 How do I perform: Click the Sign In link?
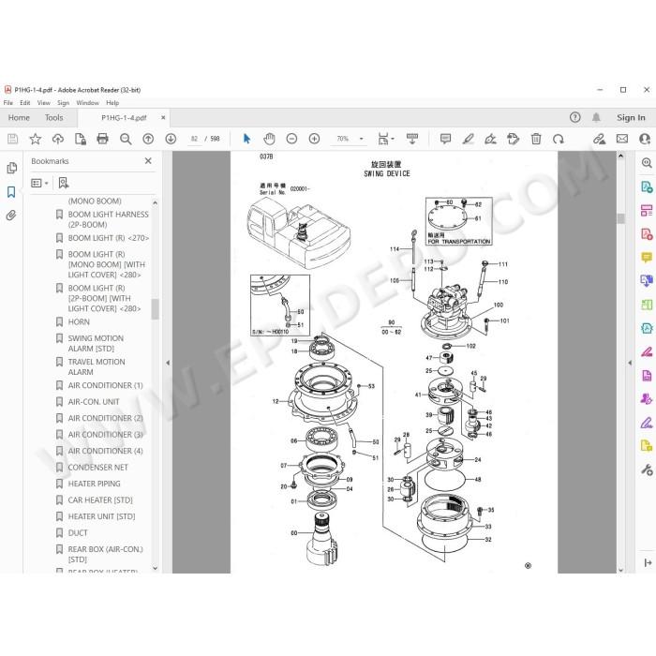631,117
